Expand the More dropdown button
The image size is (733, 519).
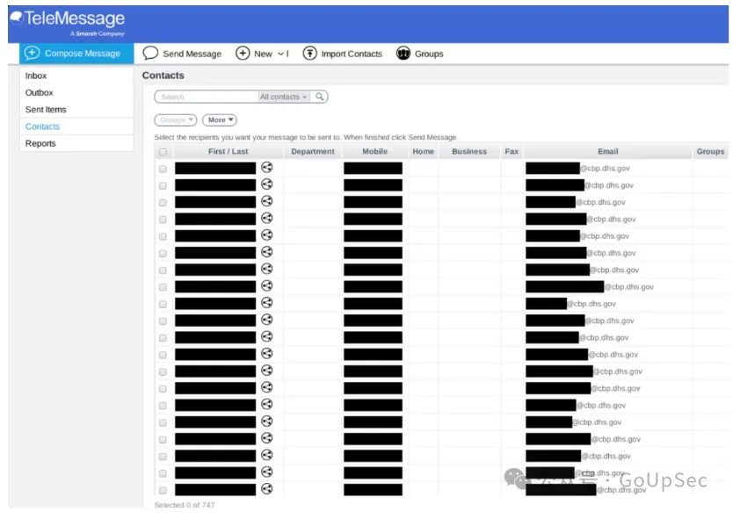220,119
